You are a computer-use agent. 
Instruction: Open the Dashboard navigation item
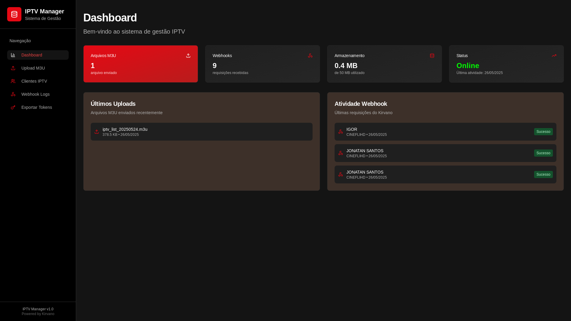(x=38, y=55)
